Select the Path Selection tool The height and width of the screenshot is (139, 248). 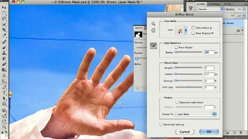(4, 98)
